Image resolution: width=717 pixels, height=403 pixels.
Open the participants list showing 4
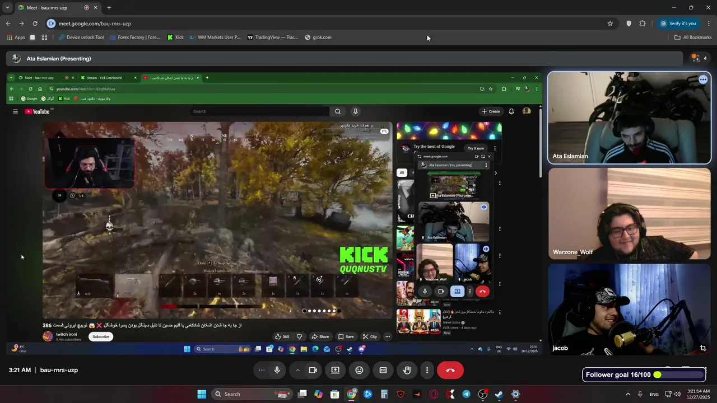[699, 58]
